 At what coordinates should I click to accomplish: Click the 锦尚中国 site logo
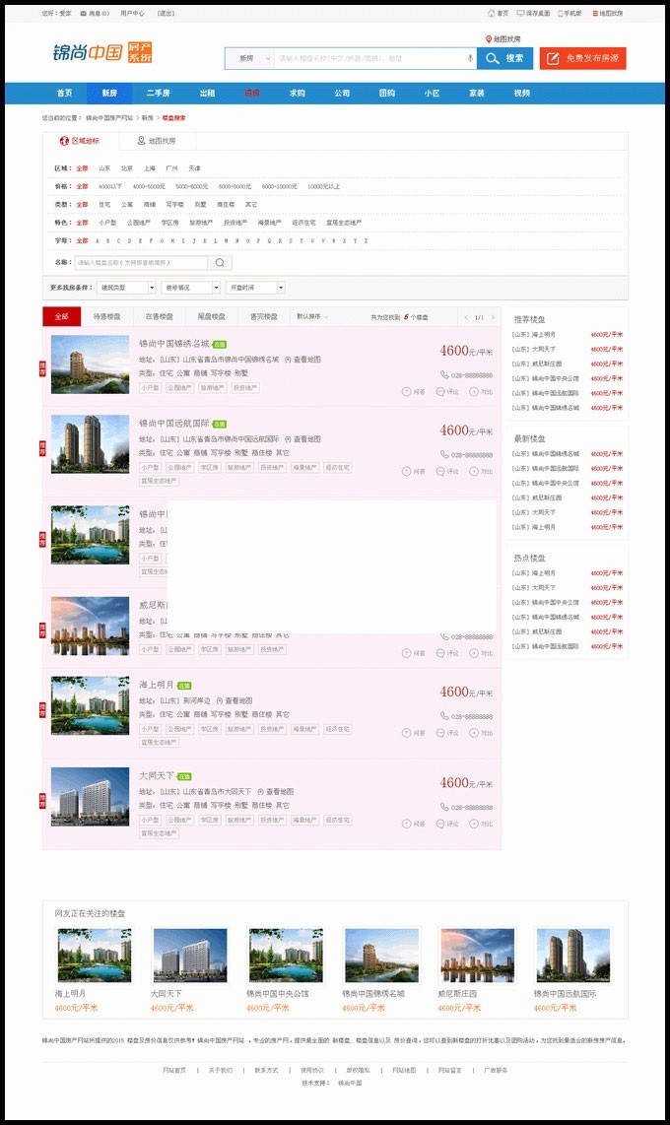pos(101,52)
